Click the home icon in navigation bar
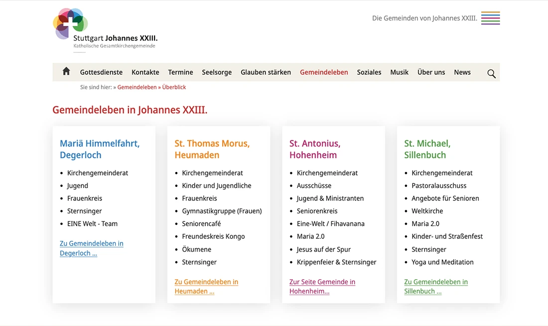Screen dimensions: 548x326 tap(66, 71)
